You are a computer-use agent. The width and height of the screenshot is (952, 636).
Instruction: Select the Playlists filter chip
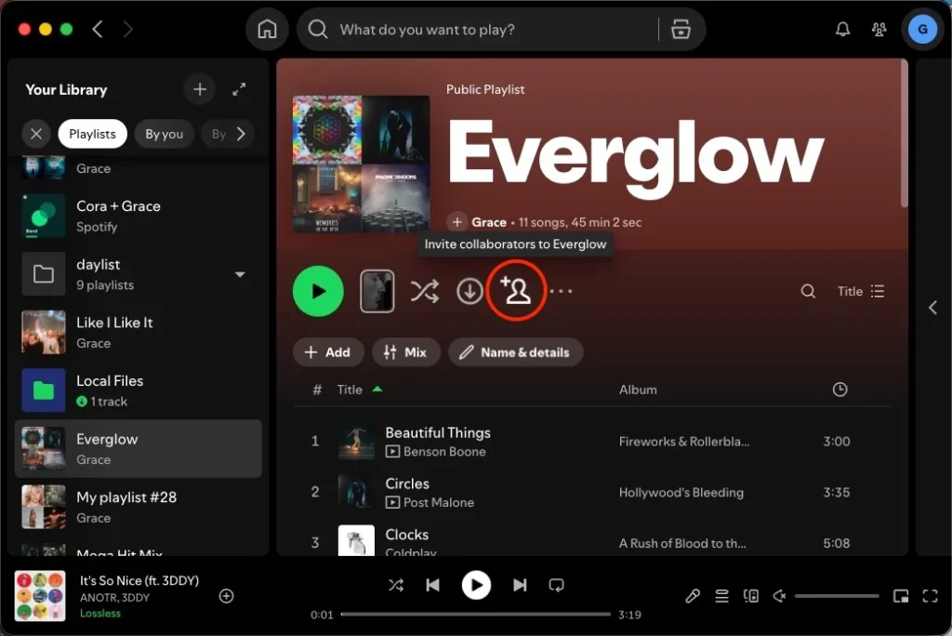pos(92,134)
